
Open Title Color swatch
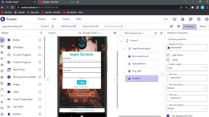tap(169, 98)
